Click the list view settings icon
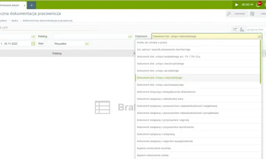Image resolution: width=266 pixels, height=159 pixels. click(x=252, y=14)
